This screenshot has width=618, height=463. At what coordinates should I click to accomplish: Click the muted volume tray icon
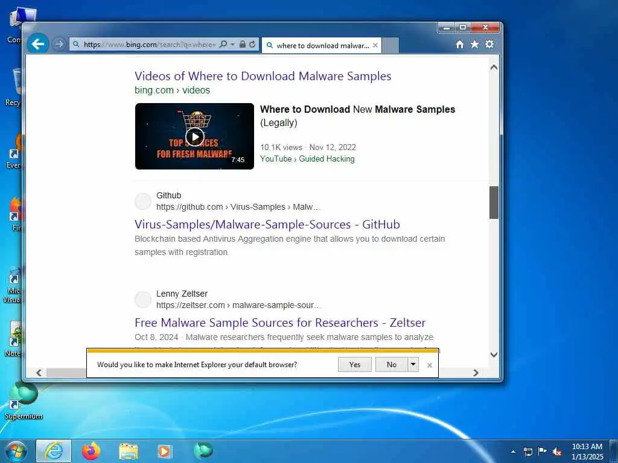coord(557,452)
